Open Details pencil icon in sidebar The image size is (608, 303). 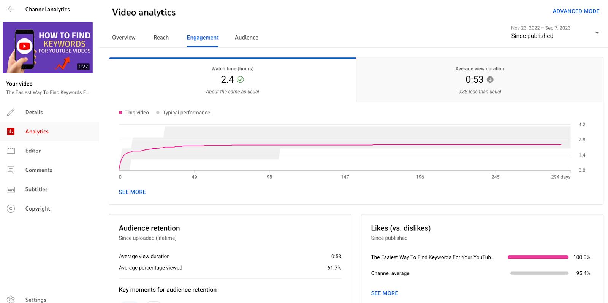tap(11, 112)
